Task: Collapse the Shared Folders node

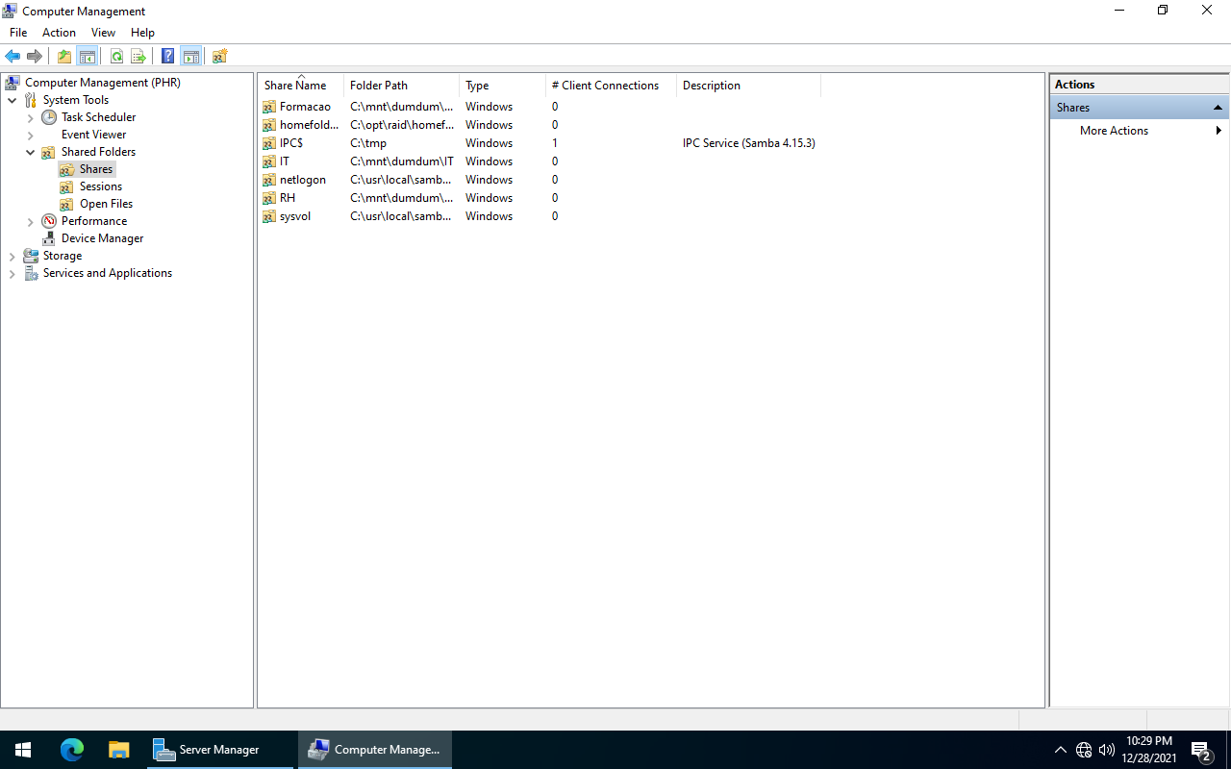Action: (x=30, y=152)
